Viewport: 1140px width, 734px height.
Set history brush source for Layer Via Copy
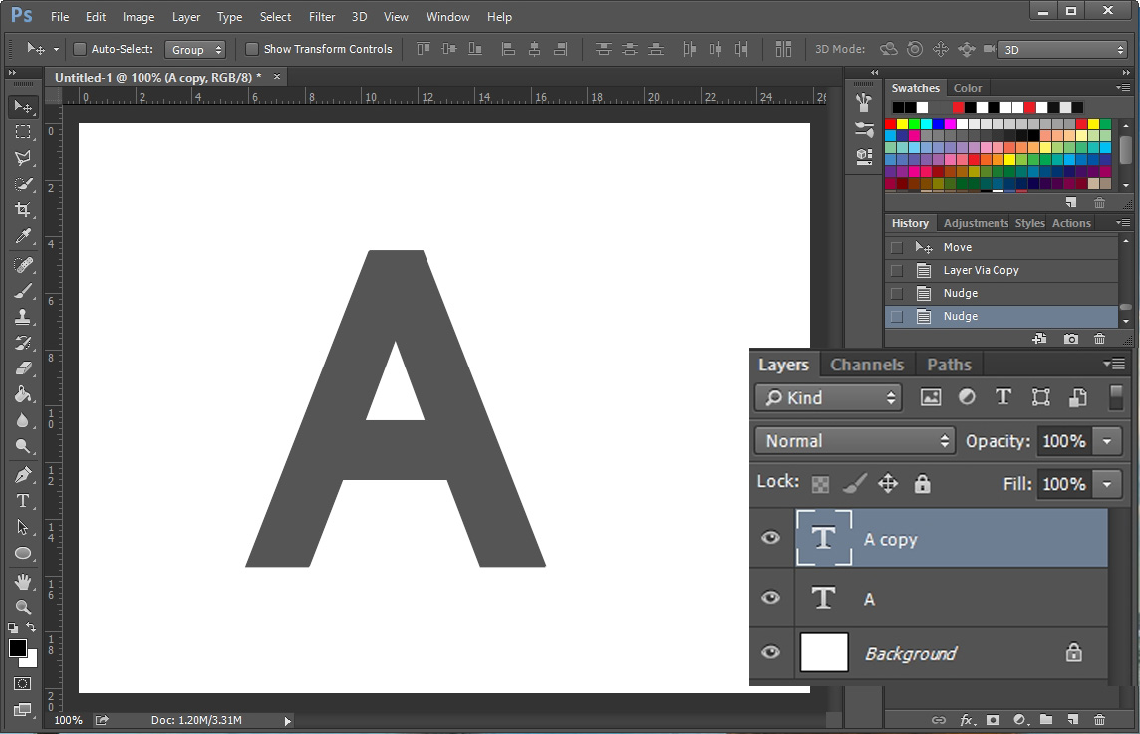click(x=897, y=270)
